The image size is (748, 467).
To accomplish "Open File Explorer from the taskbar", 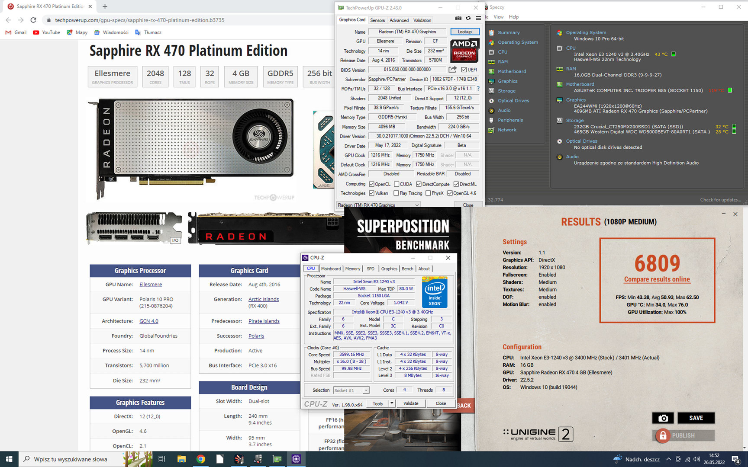I will [x=181, y=459].
